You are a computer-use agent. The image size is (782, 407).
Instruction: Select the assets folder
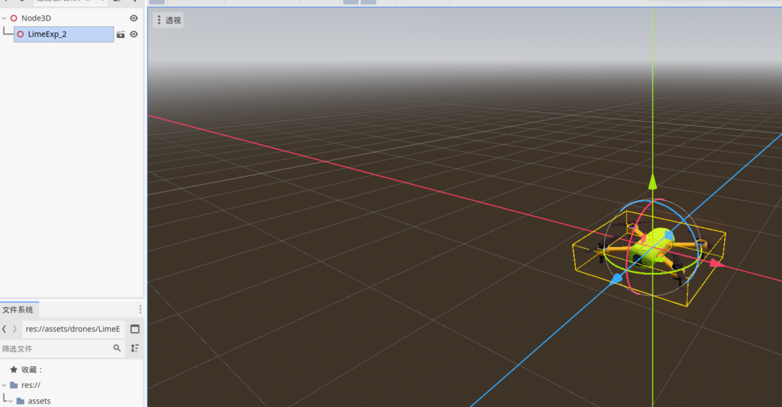tap(39, 401)
